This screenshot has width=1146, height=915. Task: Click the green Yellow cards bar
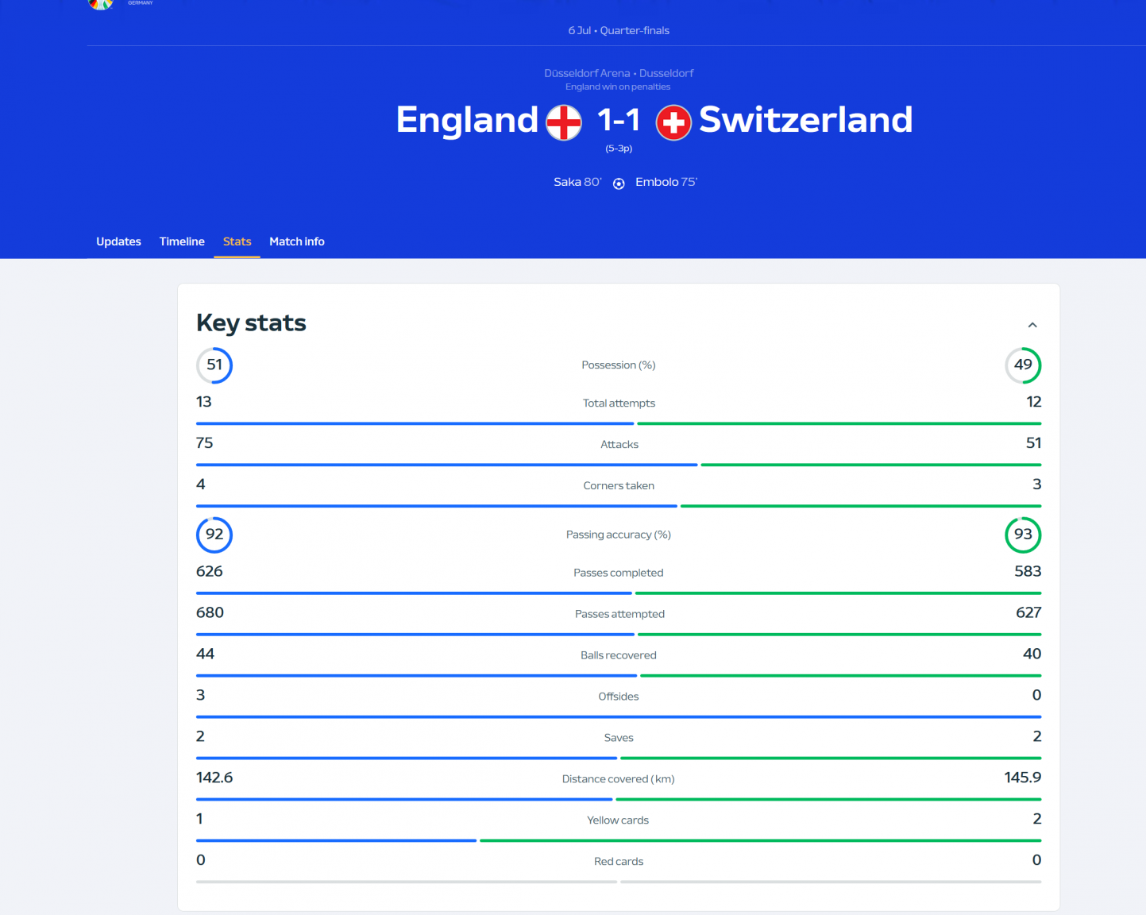click(x=760, y=840)
